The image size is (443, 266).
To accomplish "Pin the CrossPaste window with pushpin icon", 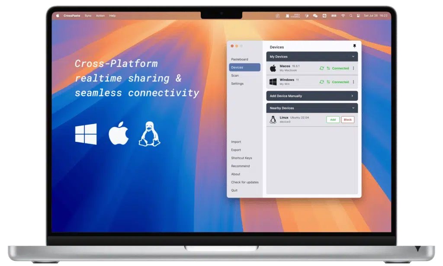I will (354, 46).
